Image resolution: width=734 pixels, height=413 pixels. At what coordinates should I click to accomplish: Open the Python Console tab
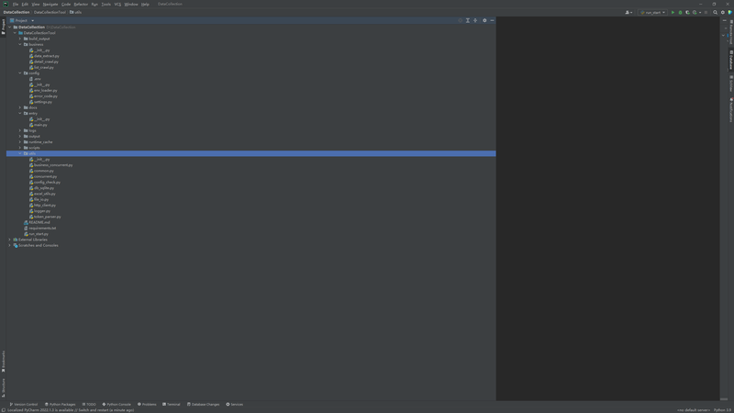point(117,405)
